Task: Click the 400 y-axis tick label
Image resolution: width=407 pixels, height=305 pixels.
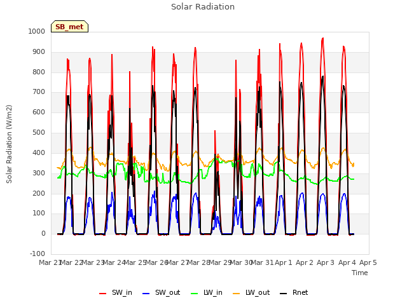Action: tap(39, 152)
